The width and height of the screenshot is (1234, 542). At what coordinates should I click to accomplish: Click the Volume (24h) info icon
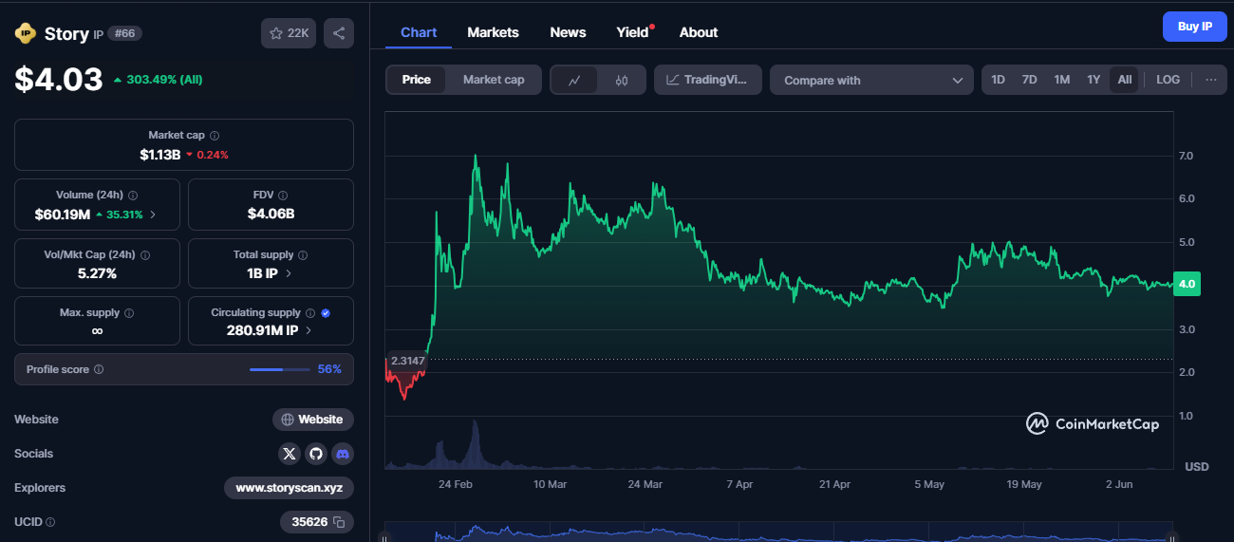[x=133, y=196]
